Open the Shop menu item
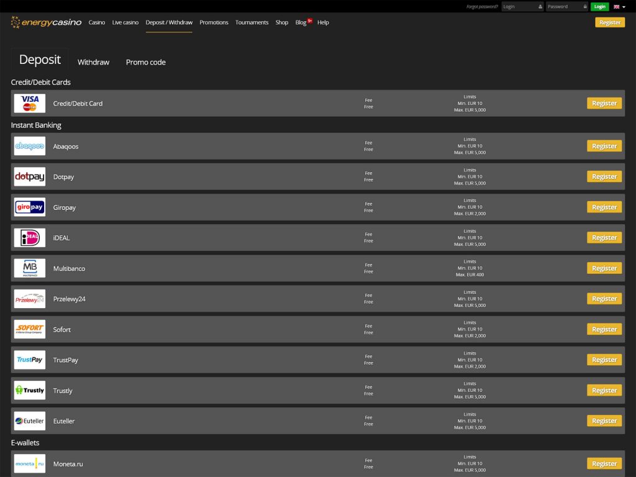 click(x=282, y=22)
